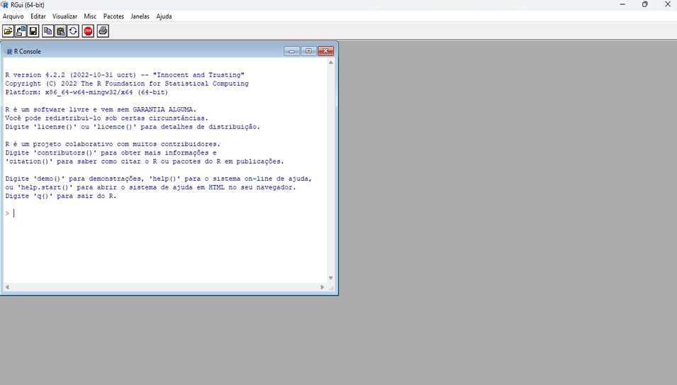677x385 pixels.
Task: Click the Open script folder icon
Action: 9,31
